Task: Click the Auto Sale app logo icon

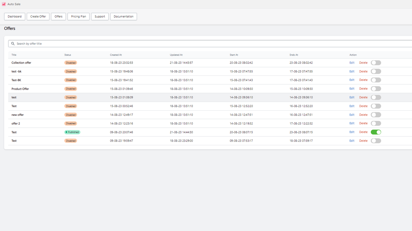Action: [x=4, y=4]
